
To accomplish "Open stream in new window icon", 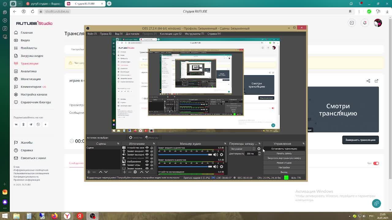I will coord(376,81).
